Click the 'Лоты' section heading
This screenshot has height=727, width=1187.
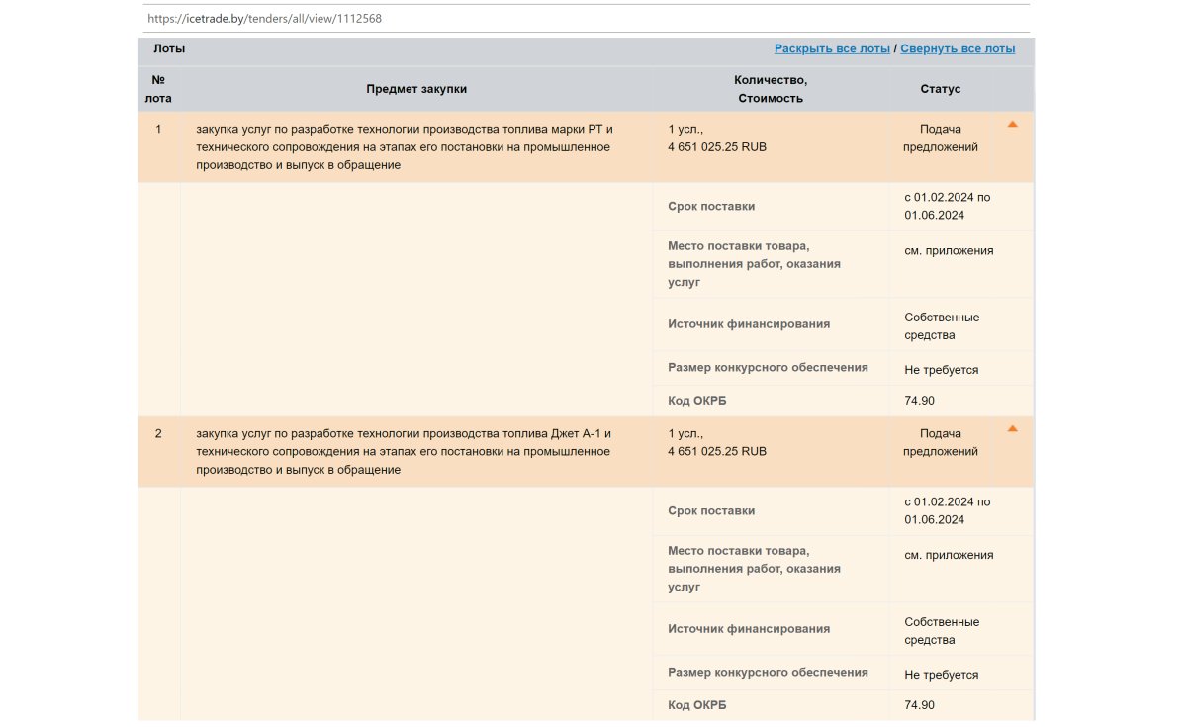(169, 48)
